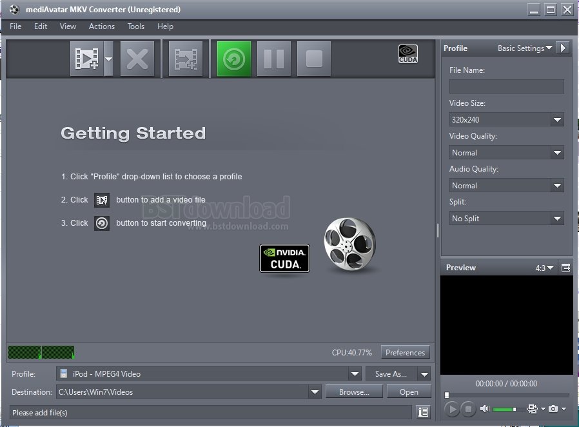Click the snapshot camera icon
Screen dimensions: 579x427
pyautogui.click(x=553, y=408)
